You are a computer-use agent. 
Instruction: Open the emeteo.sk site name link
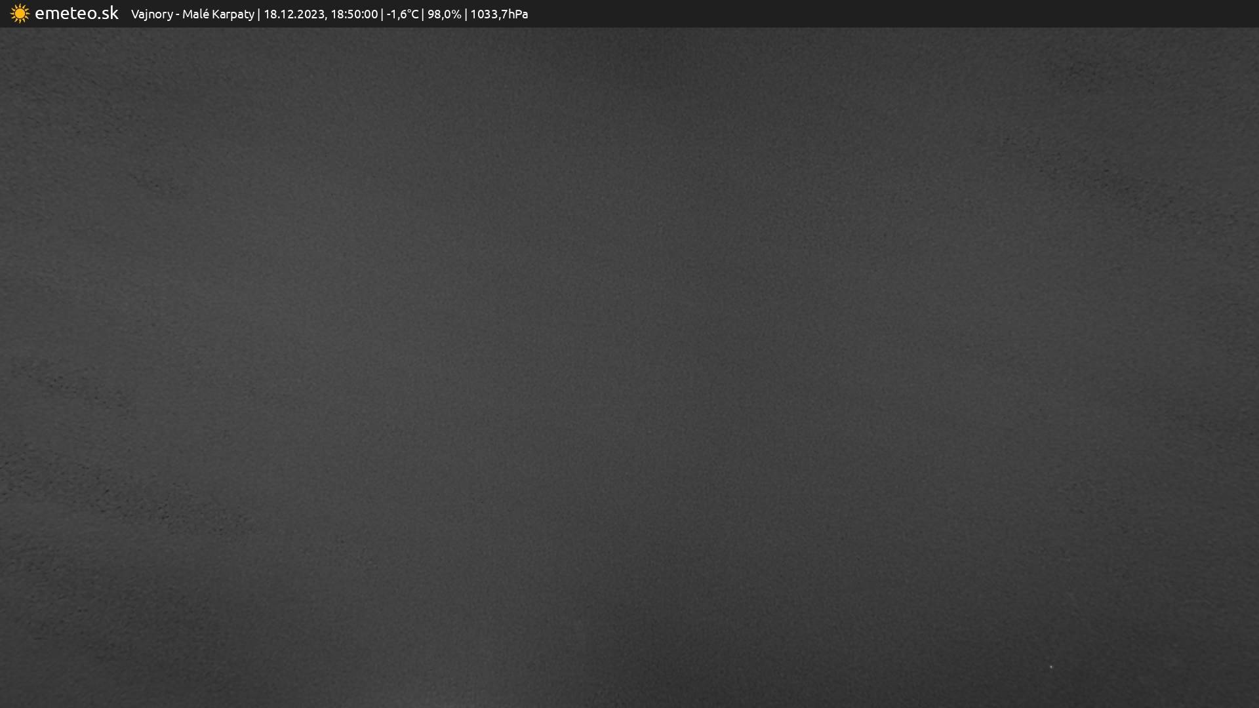point(76,14)
